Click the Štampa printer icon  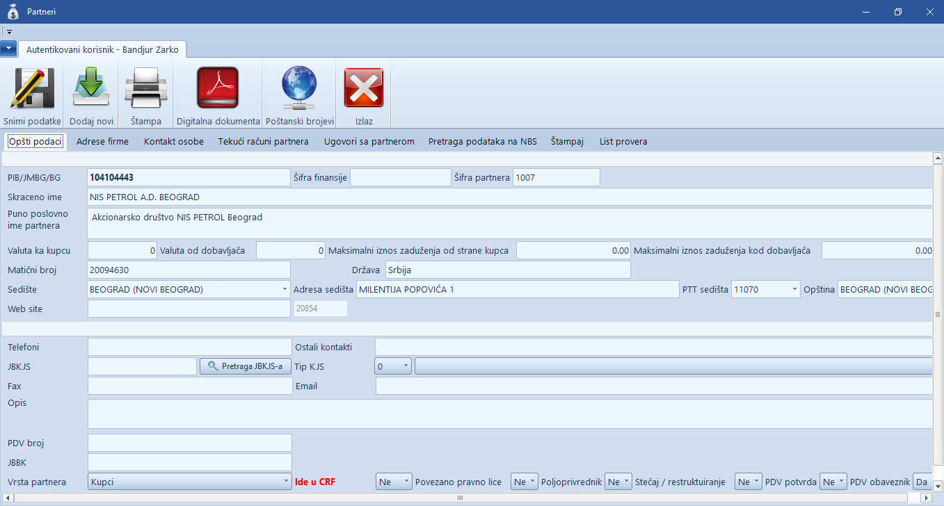[x=146, y=88]
